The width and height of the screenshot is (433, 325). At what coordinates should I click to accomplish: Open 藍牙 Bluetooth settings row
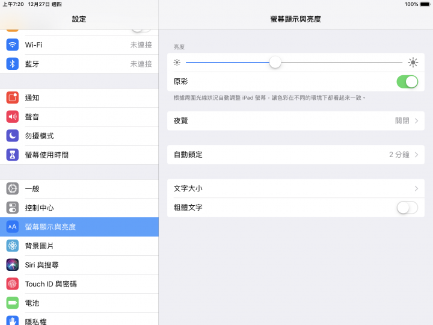(x=79, y=64)
